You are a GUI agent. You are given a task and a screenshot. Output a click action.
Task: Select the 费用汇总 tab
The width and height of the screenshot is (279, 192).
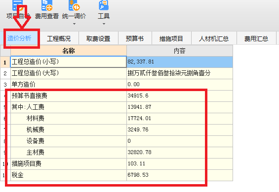pos(256,38)
